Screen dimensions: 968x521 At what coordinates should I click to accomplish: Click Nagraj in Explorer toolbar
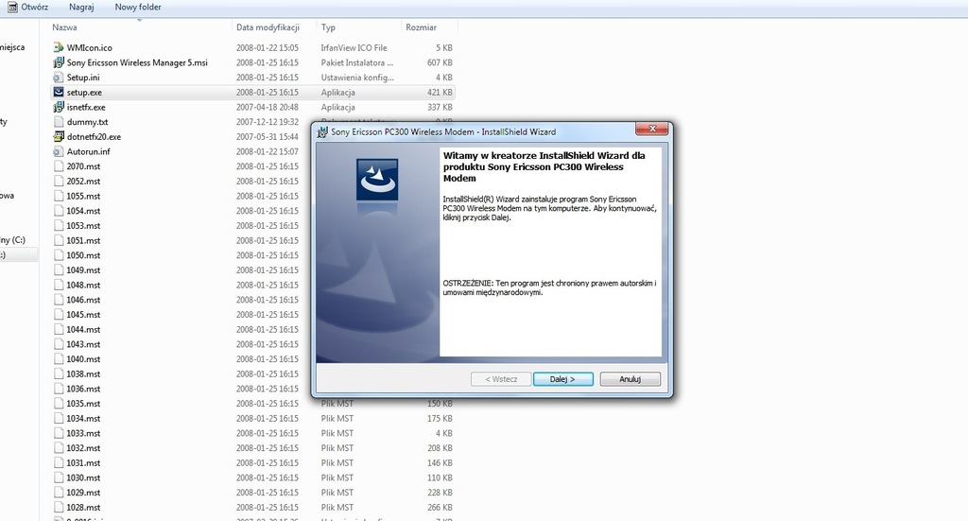(81, 8)
